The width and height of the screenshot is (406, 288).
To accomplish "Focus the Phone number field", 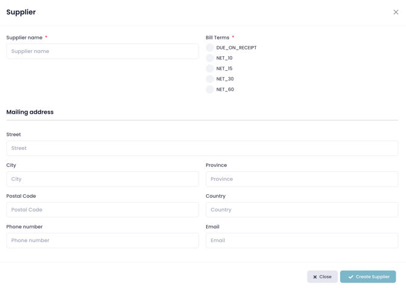I will tap(102, 241).
